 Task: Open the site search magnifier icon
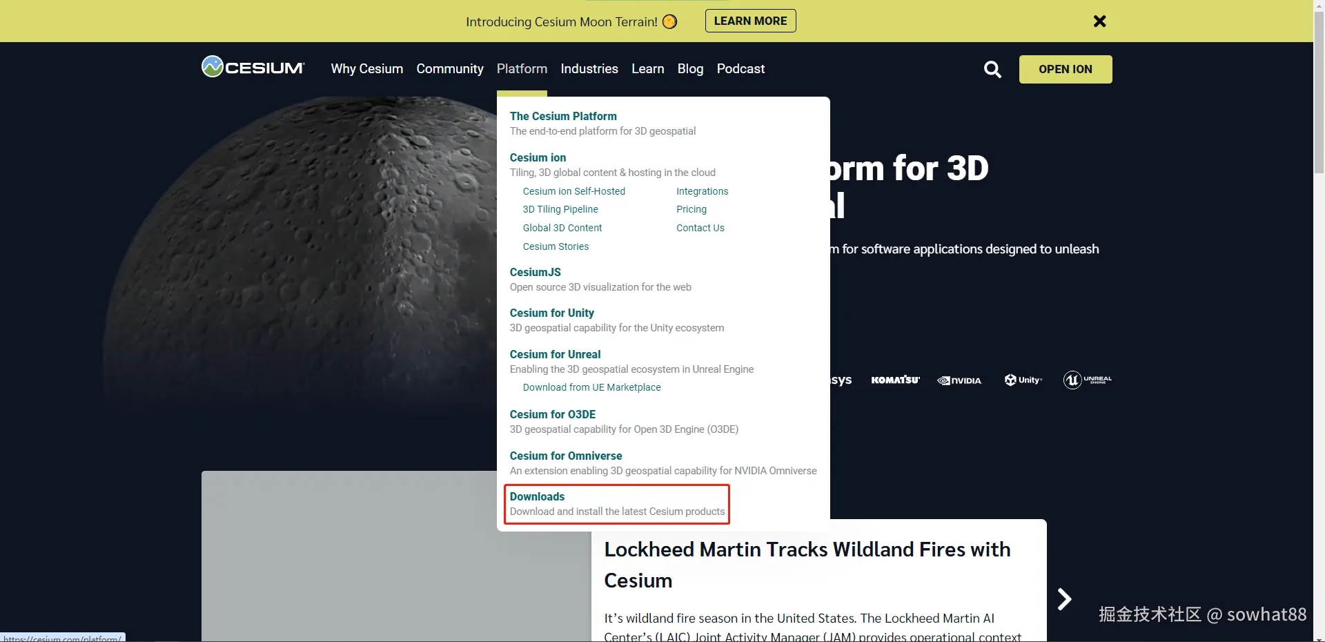992,69
